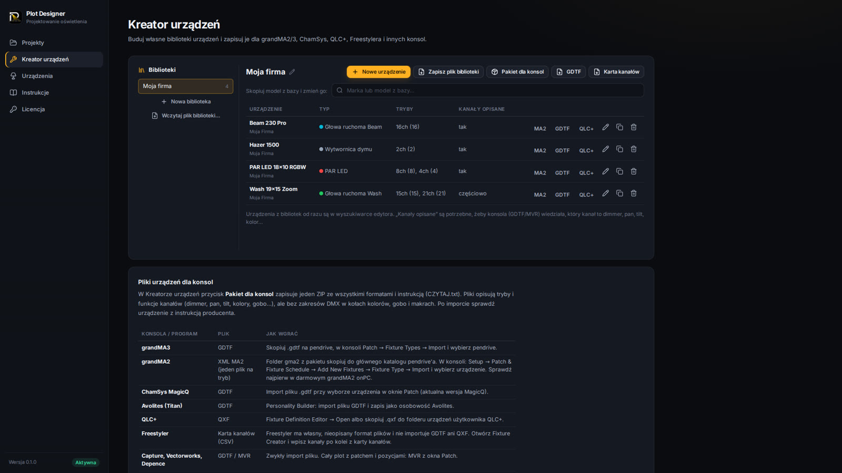This screenshot has width=842, height=473.
Task: Add Nowe urządzenie
Action: click(378, 72)
